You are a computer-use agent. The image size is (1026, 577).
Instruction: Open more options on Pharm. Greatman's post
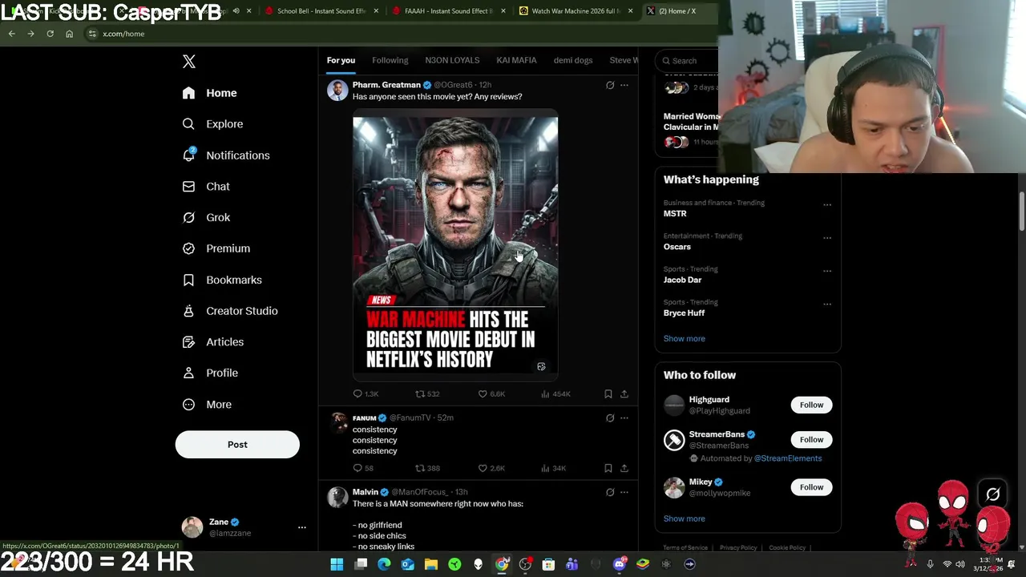624,85
